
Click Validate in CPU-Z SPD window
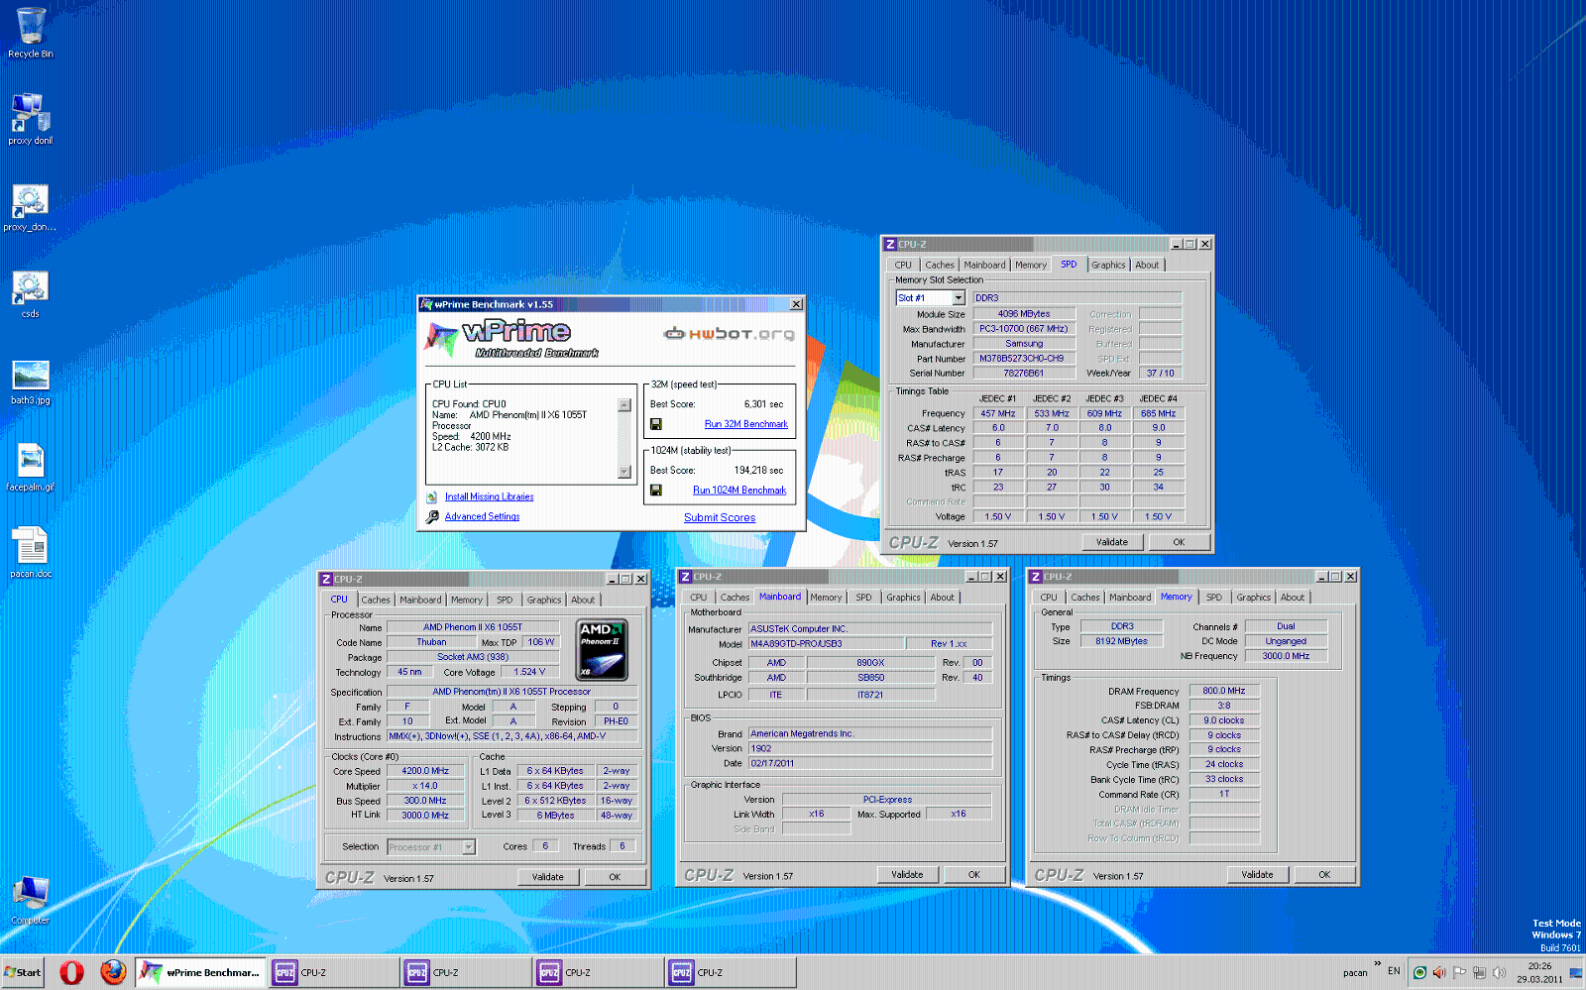click(x=1112, y=542)
